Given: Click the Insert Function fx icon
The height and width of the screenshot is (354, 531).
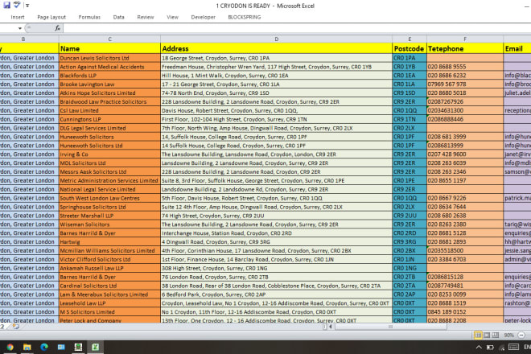Looking at the screenshot, I should 58,28.
